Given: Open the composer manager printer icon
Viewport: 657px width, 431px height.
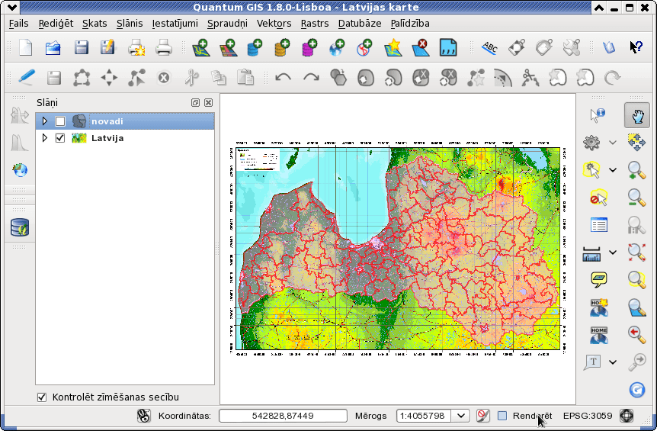Looking at the screenshot, I should coord(163,47).
